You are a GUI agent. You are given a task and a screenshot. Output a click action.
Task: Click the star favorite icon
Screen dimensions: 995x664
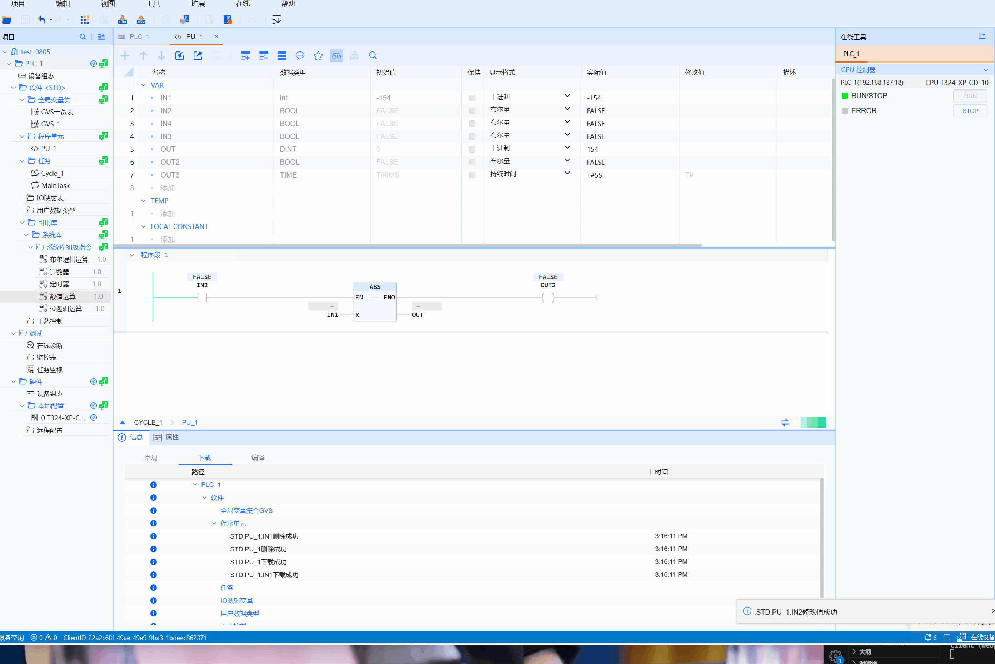tap(318, 55)
